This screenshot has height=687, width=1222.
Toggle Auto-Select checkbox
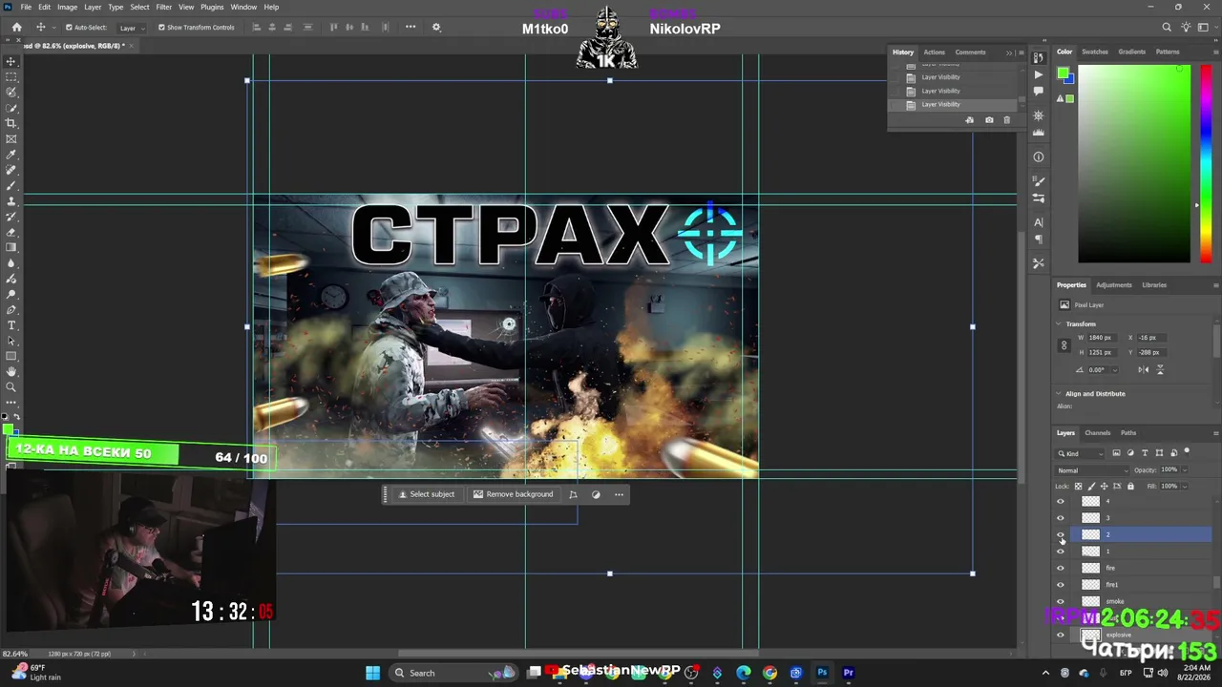tap(69, 28)
